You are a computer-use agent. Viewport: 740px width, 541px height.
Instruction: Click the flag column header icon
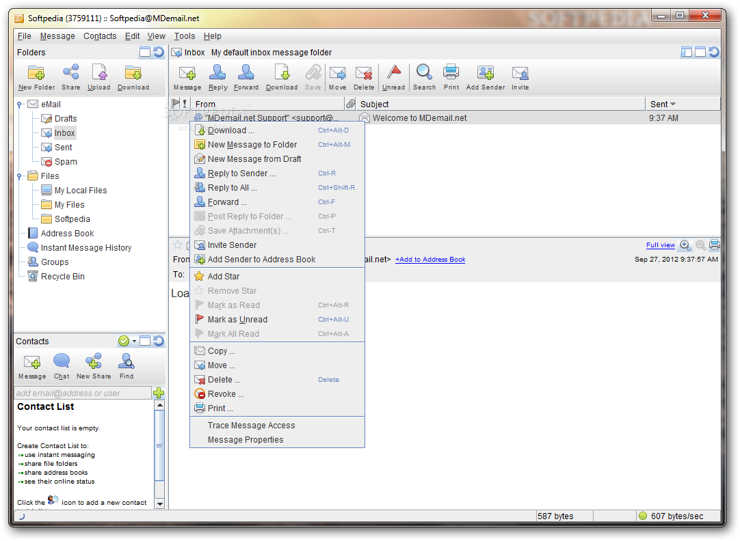click(176, 104)
